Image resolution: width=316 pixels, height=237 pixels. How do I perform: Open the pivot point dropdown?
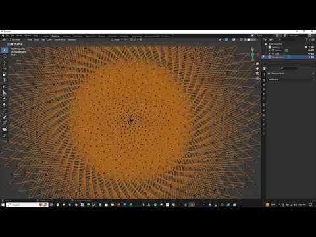126,39
